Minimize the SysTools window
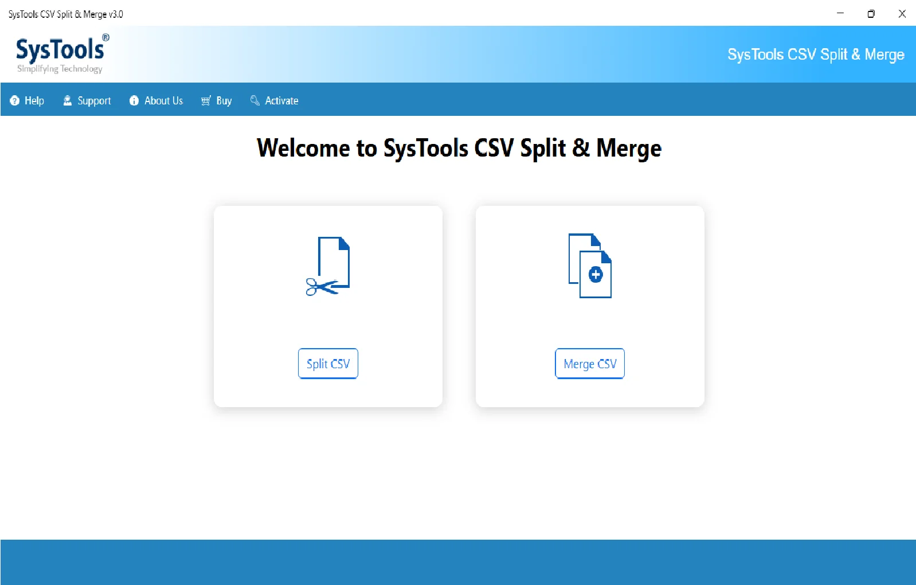Image resolution: width=916 pixels, height=585 pixels. (840, 14)
